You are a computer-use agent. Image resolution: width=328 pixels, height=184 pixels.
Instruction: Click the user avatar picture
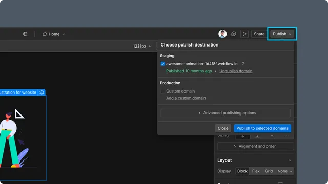tap(222, 34)
